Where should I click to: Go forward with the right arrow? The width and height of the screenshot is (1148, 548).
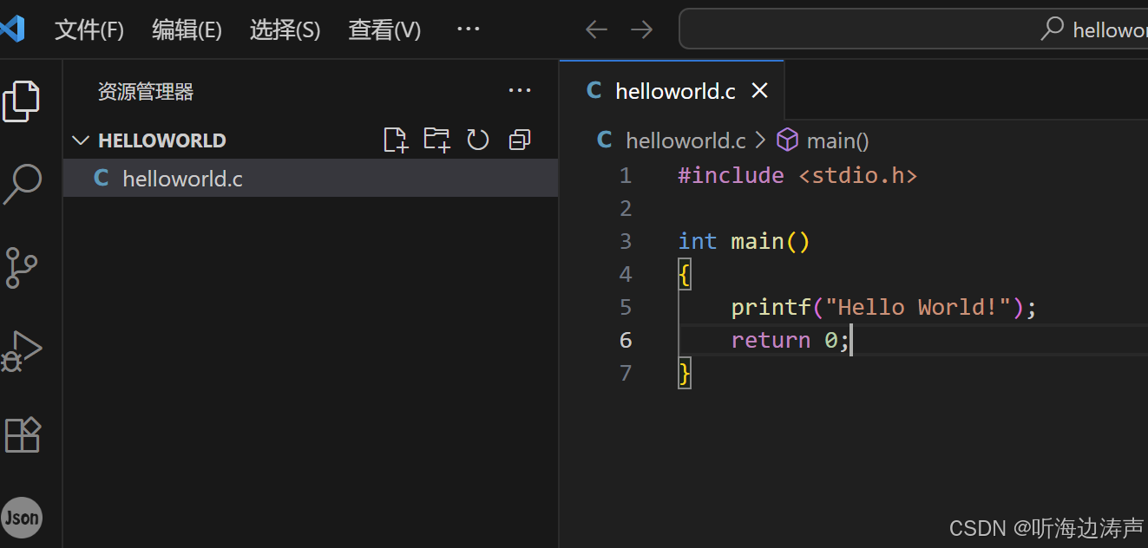pyautogui.click(x=641, y=30)
